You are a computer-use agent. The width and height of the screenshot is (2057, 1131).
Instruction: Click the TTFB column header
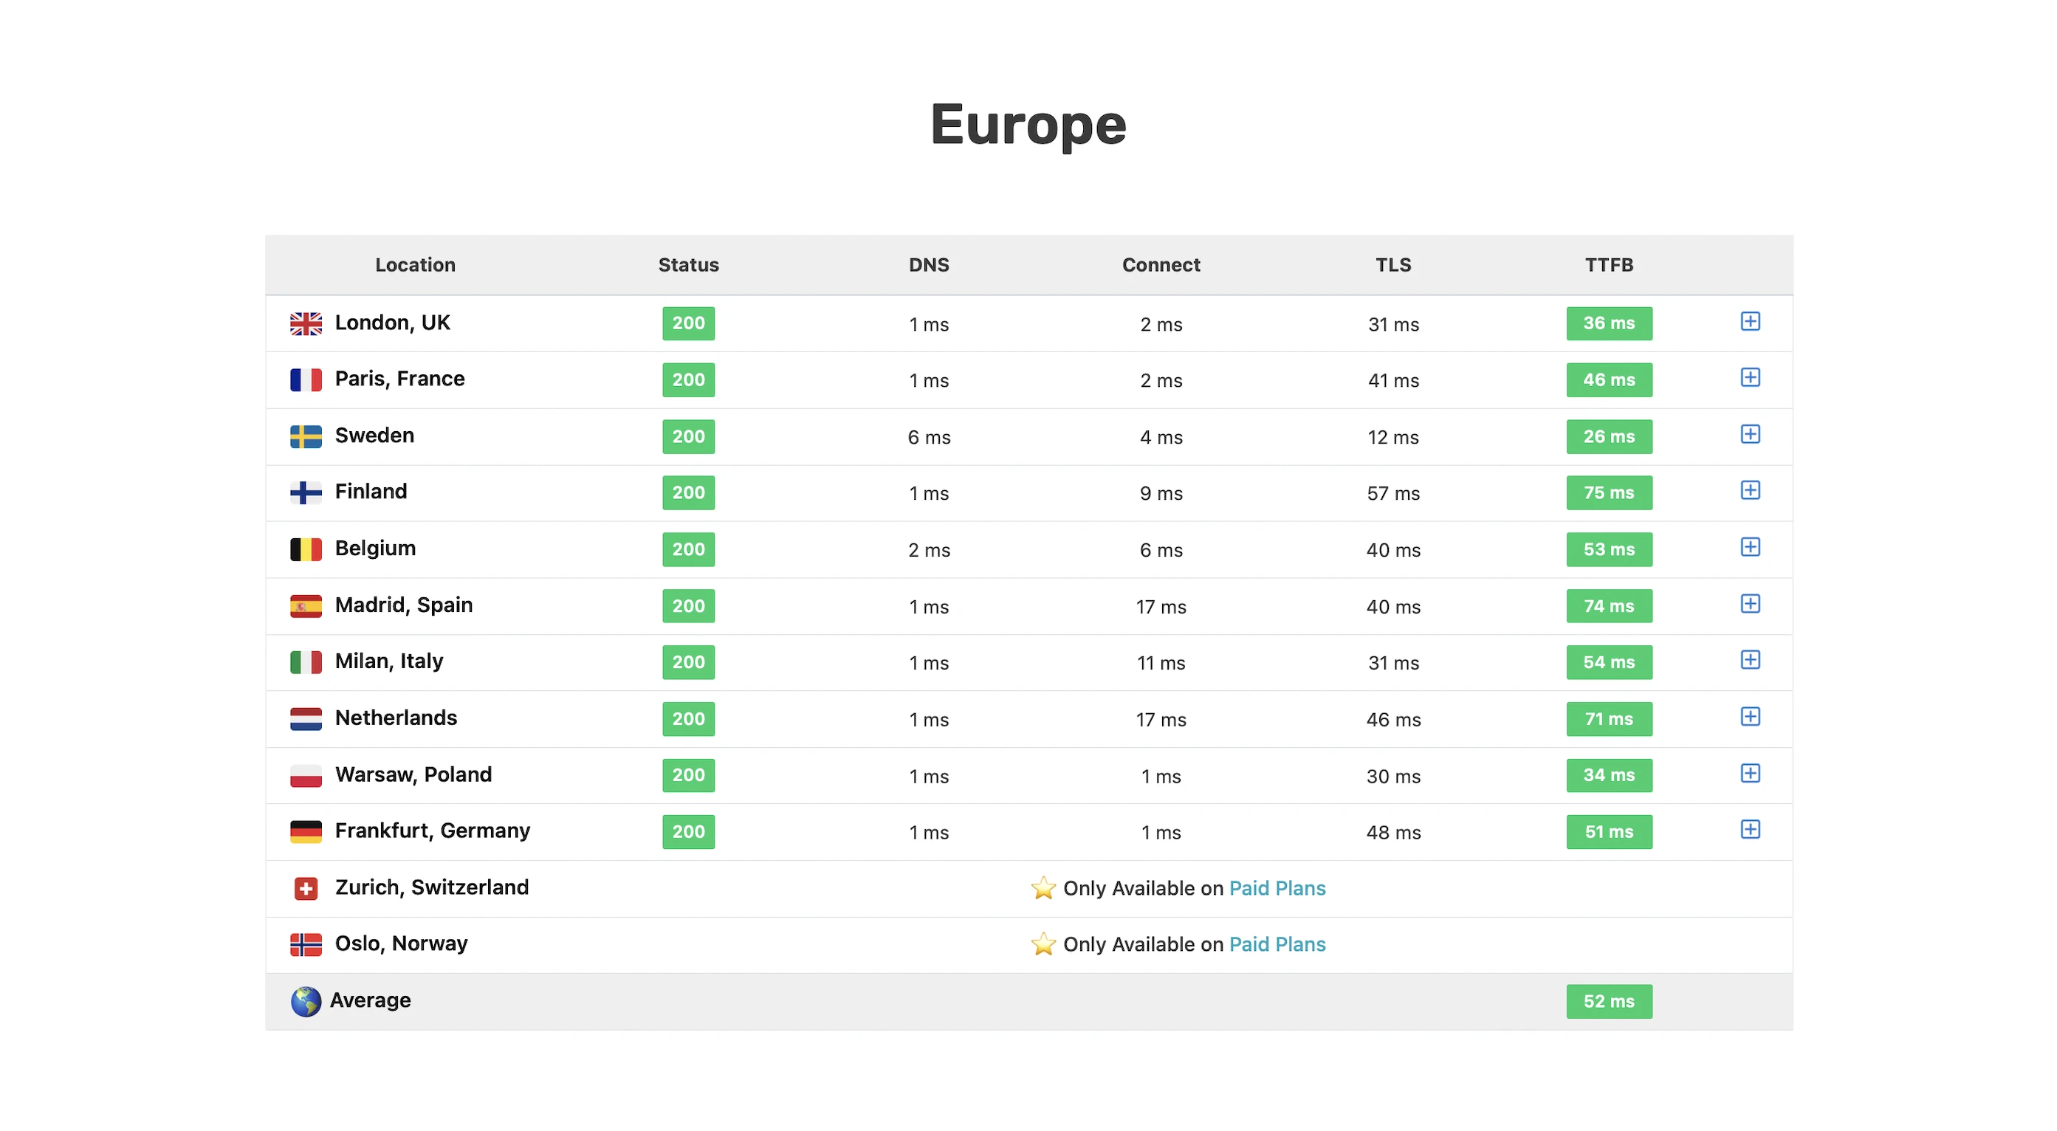click(1608, 265)
